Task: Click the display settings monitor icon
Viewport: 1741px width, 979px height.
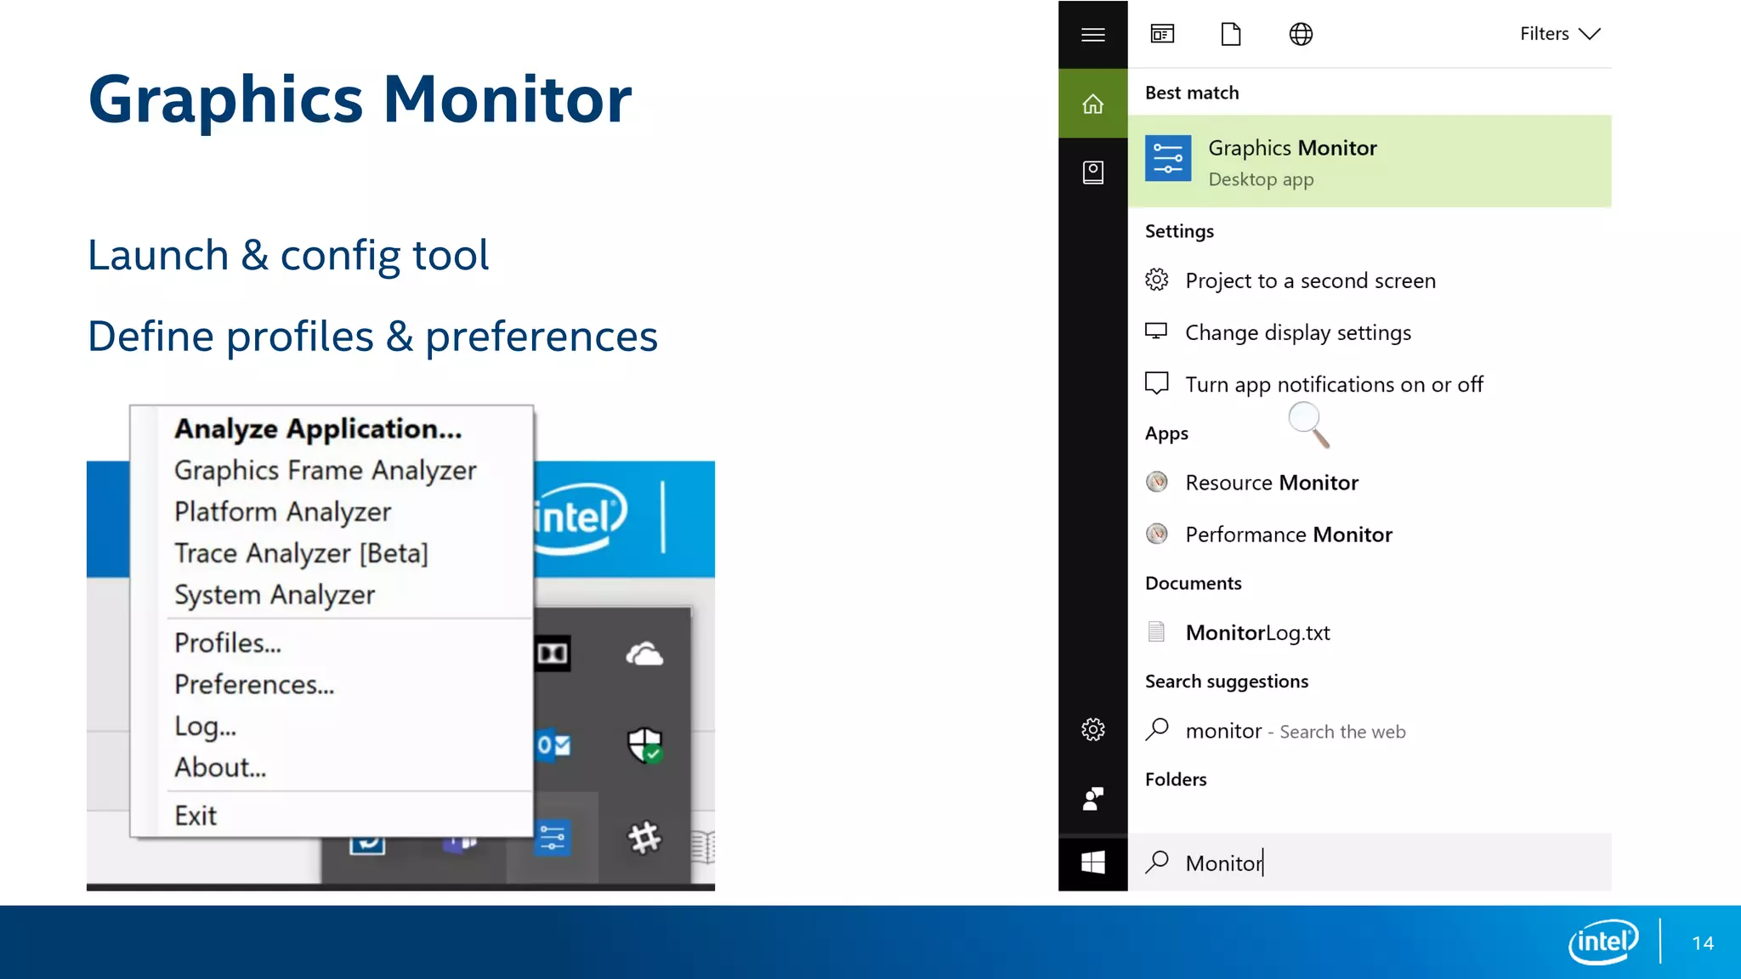Action: click(1156, 331)
